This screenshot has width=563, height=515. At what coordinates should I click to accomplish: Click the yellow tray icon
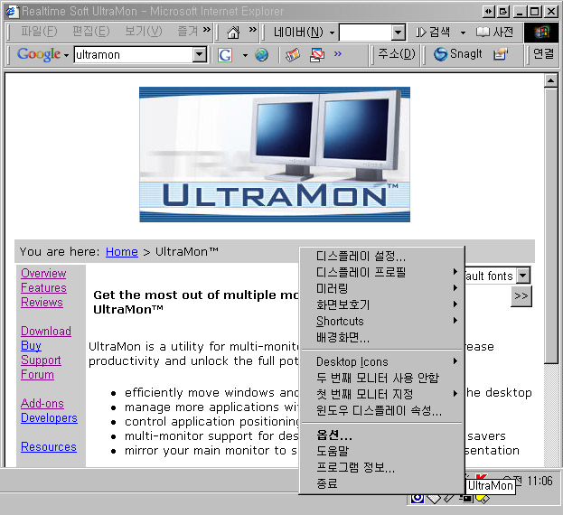(483, 498)
